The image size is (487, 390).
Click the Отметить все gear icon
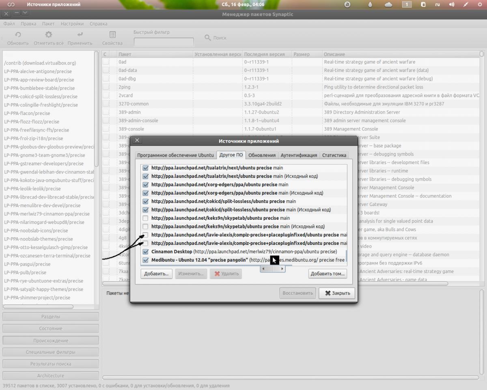(x=49, y=35)
